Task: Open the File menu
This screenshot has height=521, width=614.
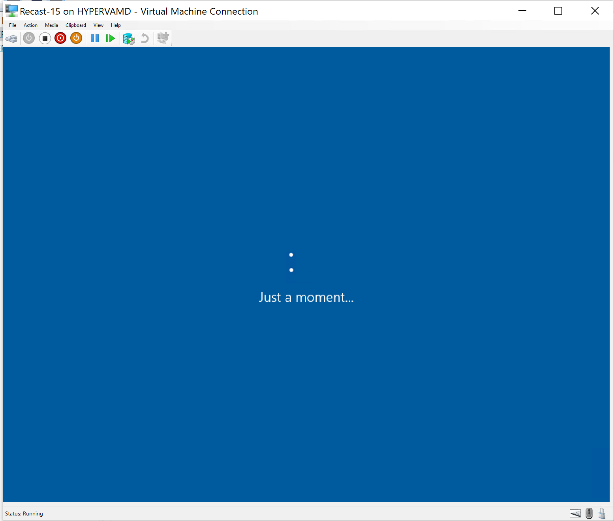Action: coord(13,25)
